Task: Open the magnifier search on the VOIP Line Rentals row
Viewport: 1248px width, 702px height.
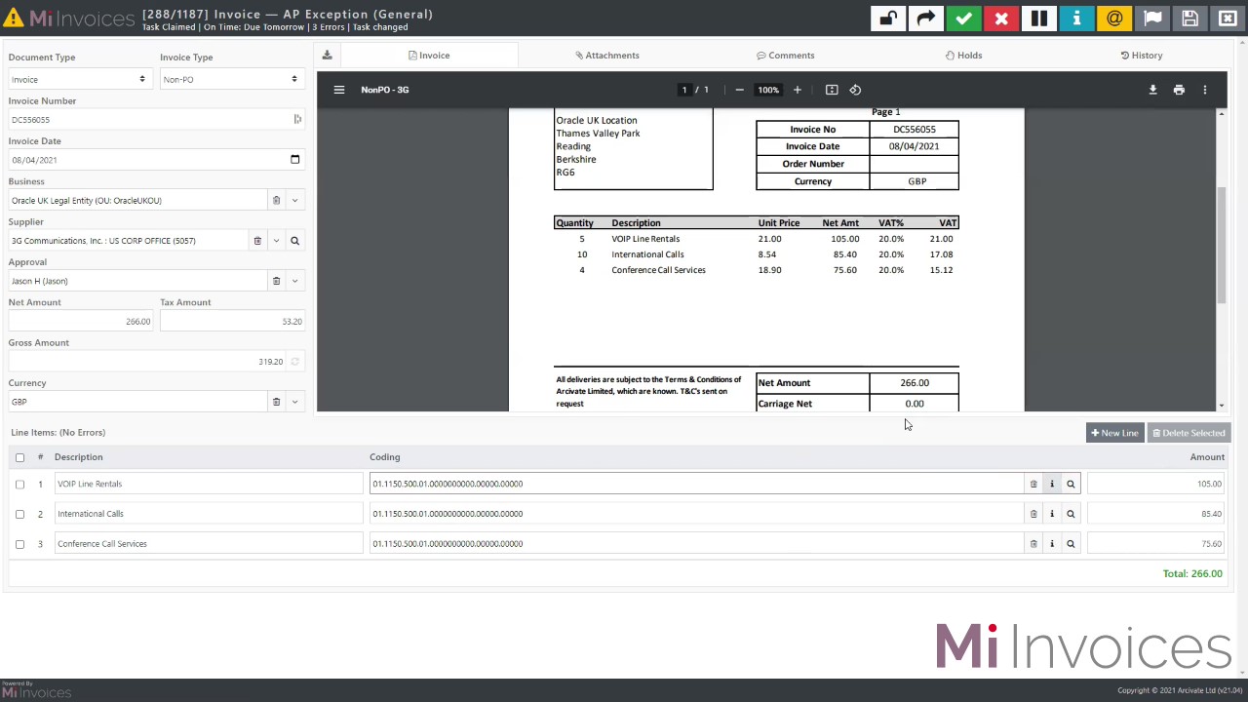Action: tap(1070, 483)
